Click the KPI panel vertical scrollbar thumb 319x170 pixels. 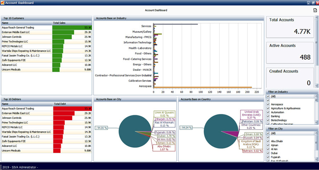pyautogui.click(x=316, y=42)
